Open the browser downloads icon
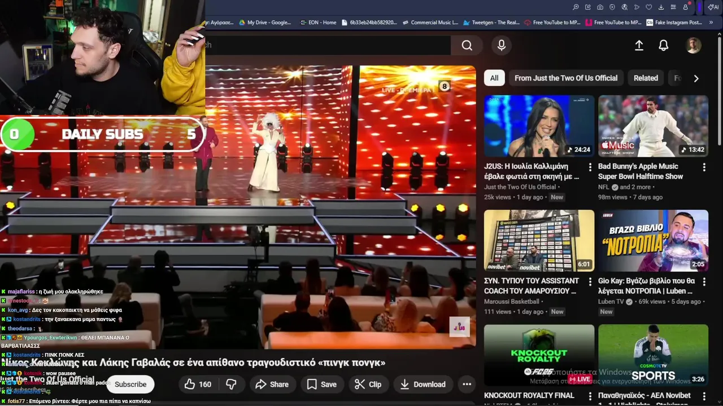The height and width of the screenshot is (406, 723). point(661,7)
